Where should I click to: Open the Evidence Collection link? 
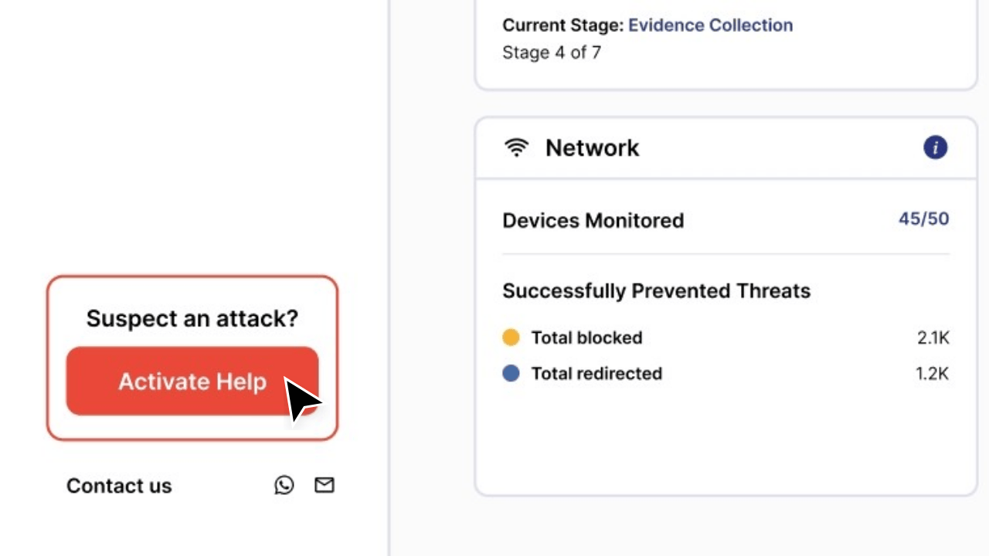[x=710, y=25]
